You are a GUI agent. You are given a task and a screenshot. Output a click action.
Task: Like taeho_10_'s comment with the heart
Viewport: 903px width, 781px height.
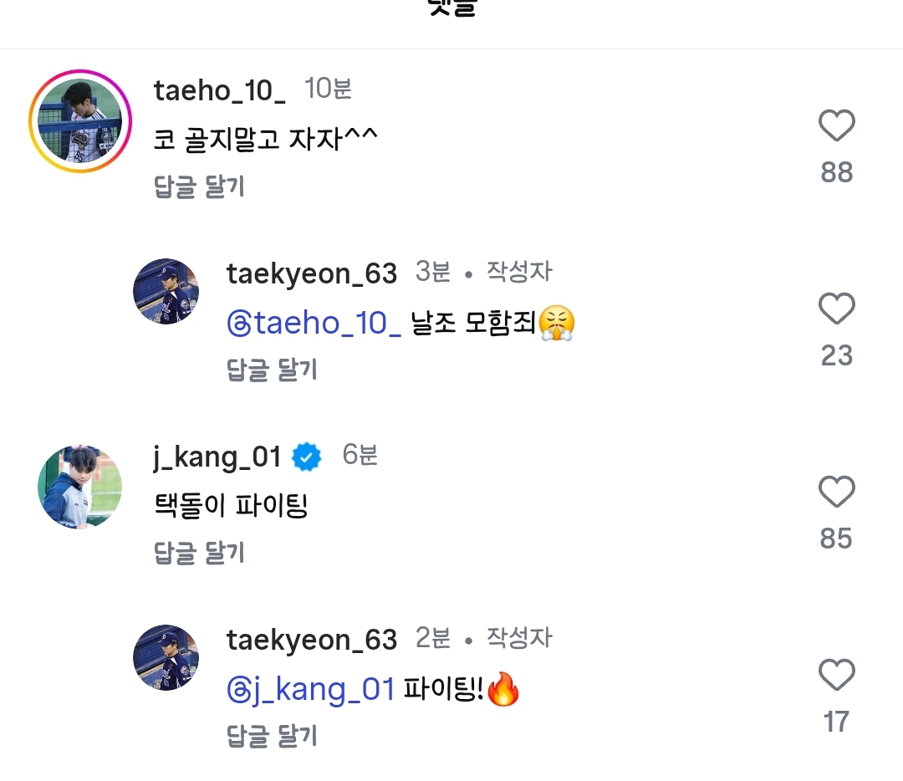coord(836,126)
